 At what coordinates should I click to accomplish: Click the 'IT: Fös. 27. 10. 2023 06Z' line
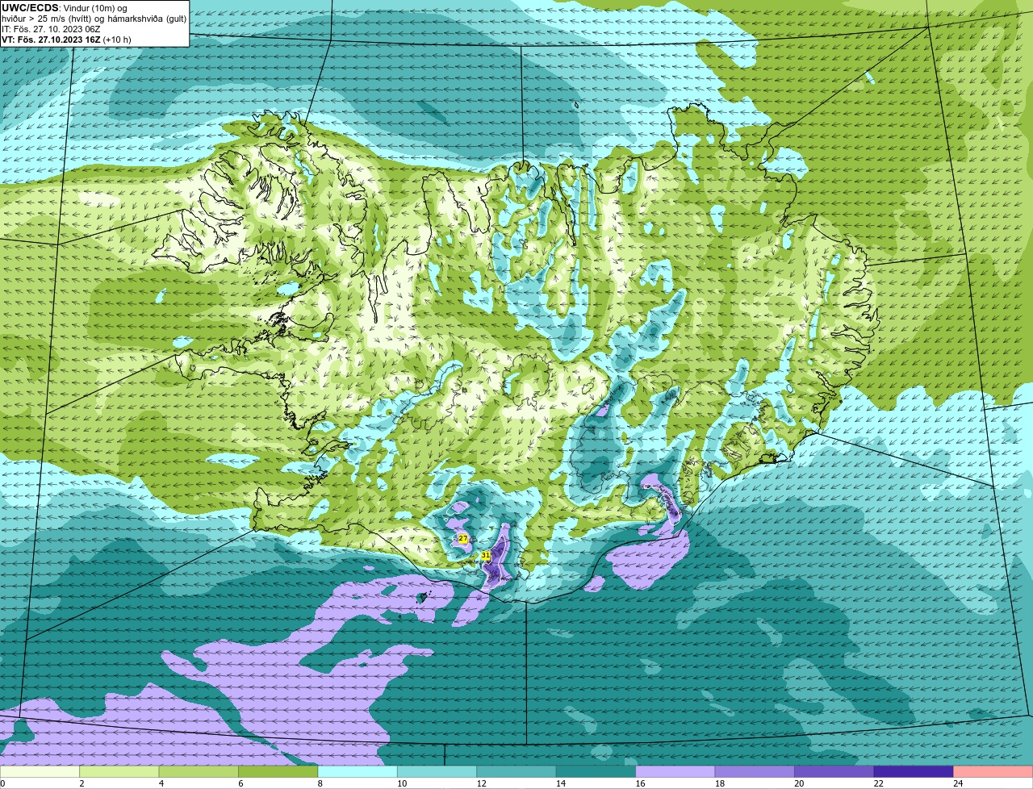(x=50, y=29)
